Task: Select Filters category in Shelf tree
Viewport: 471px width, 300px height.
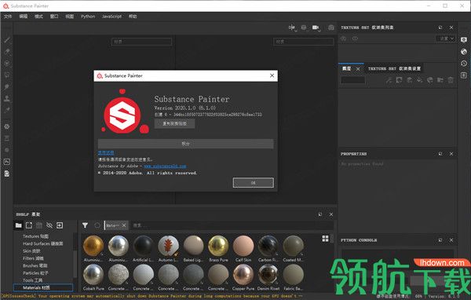Action: point(33,258)
